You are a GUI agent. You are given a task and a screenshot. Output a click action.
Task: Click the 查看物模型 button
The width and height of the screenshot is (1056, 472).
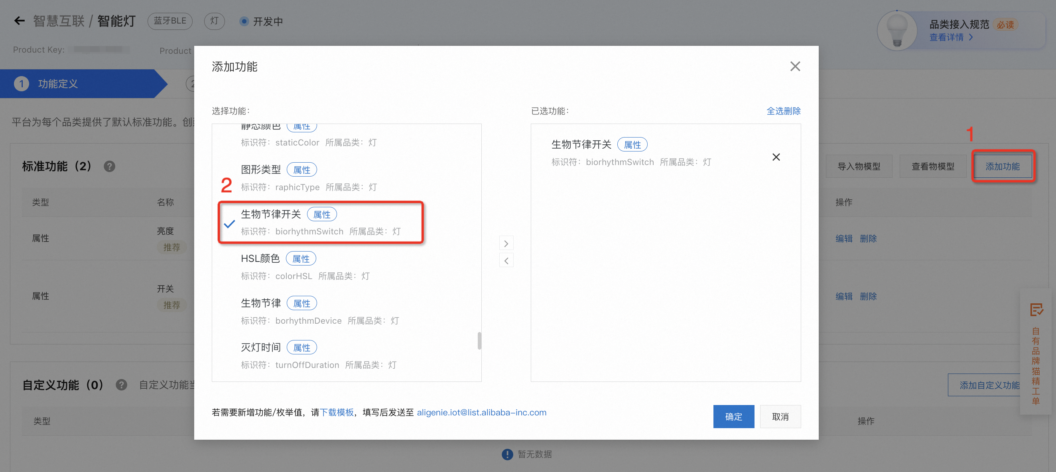933,166
